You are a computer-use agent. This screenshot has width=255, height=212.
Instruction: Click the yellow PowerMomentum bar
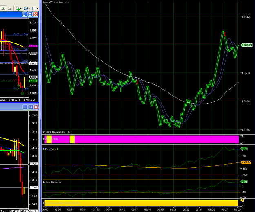click(141, 203)
